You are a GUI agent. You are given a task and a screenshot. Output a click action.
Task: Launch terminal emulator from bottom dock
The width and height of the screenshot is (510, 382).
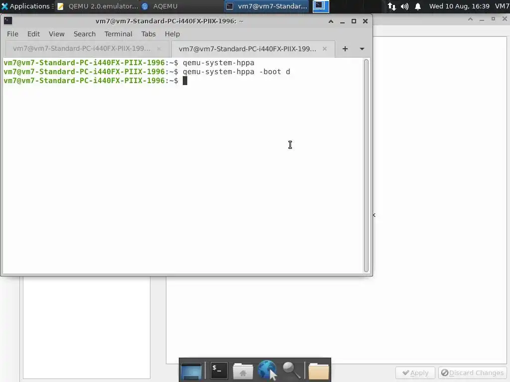(x=219, y=370)
